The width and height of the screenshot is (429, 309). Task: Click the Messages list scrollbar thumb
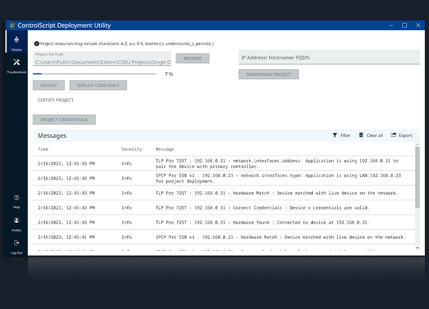click(417, 177)
